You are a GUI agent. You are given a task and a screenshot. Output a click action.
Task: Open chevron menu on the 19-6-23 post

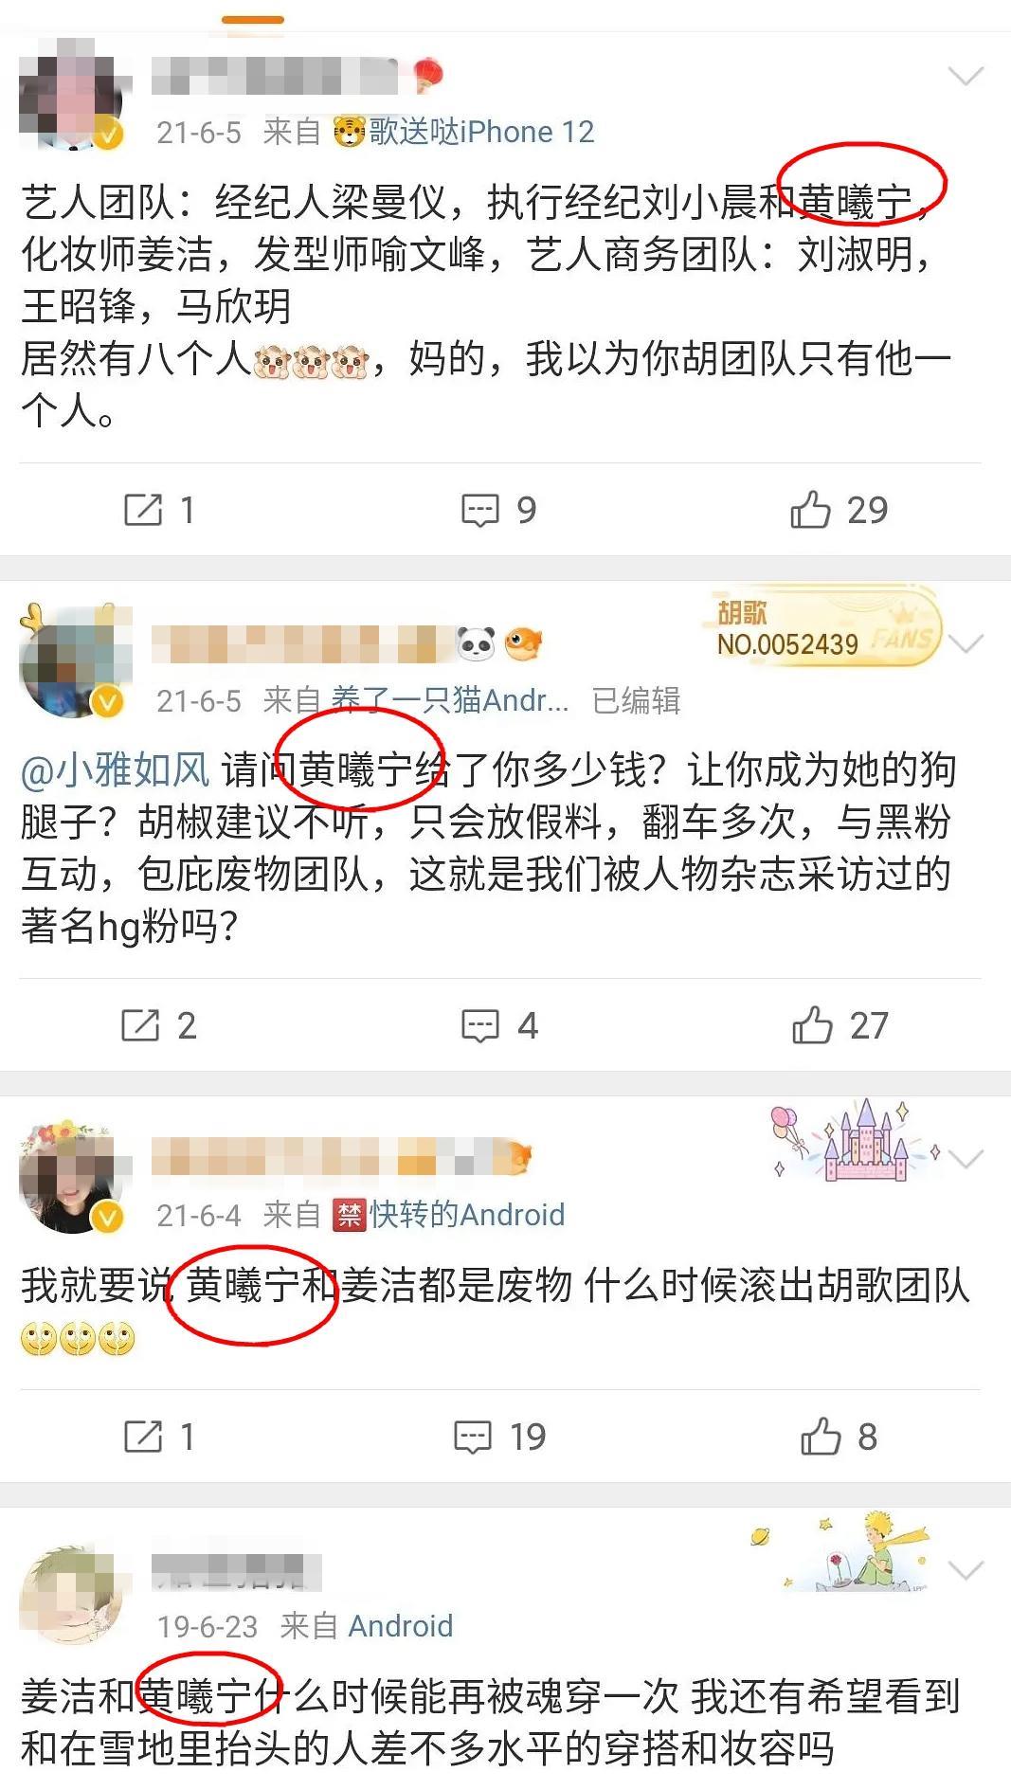pos(966,1571)
